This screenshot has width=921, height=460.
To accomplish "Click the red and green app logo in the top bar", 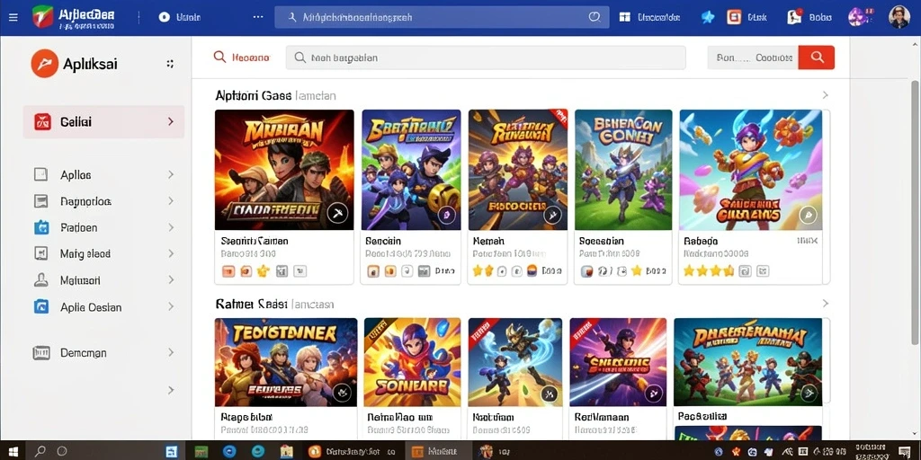I will click(42, 17).
